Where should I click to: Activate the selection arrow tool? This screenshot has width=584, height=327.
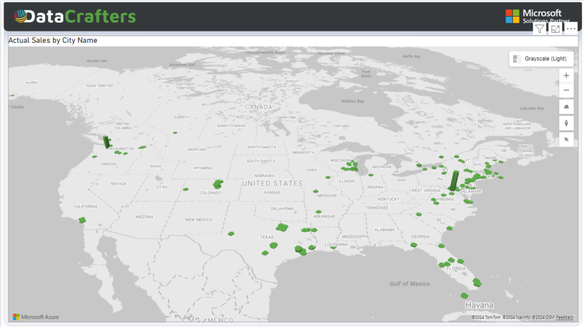tap(566, 139)
